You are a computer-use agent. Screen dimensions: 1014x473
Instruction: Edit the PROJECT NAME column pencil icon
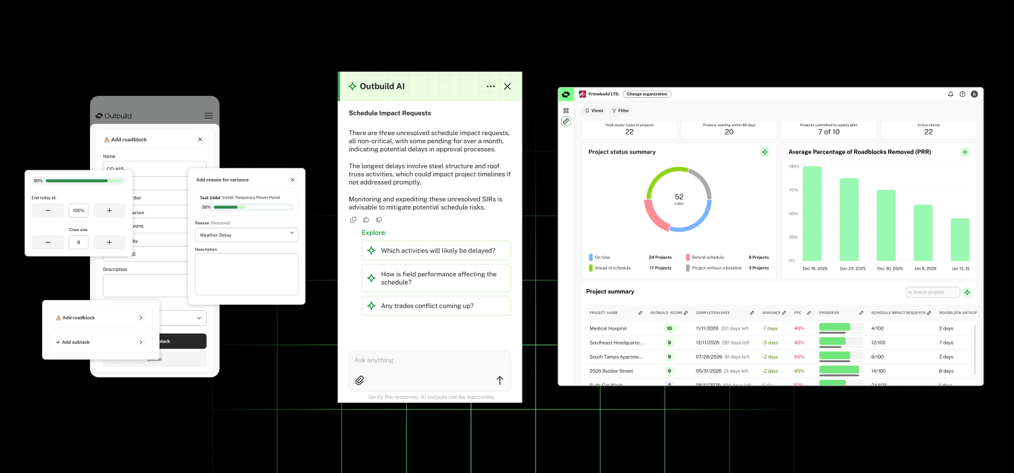[x=640, y=313]
